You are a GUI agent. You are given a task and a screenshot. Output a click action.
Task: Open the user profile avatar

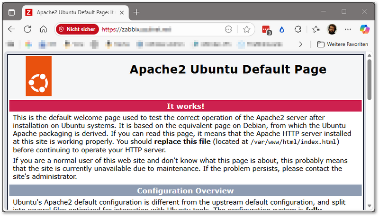pos(332,29)
